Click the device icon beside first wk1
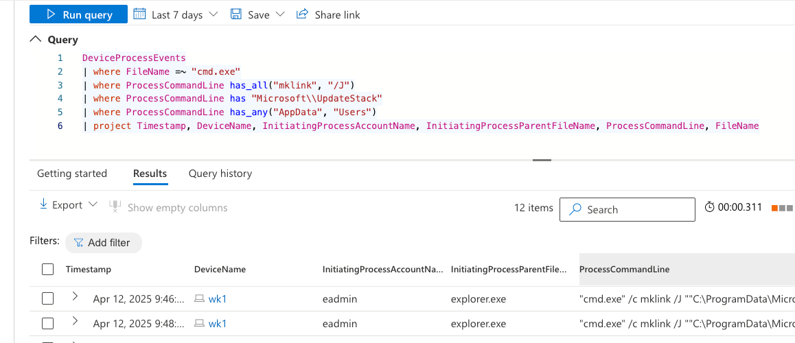The image size is (795, 343). [199, 299]
